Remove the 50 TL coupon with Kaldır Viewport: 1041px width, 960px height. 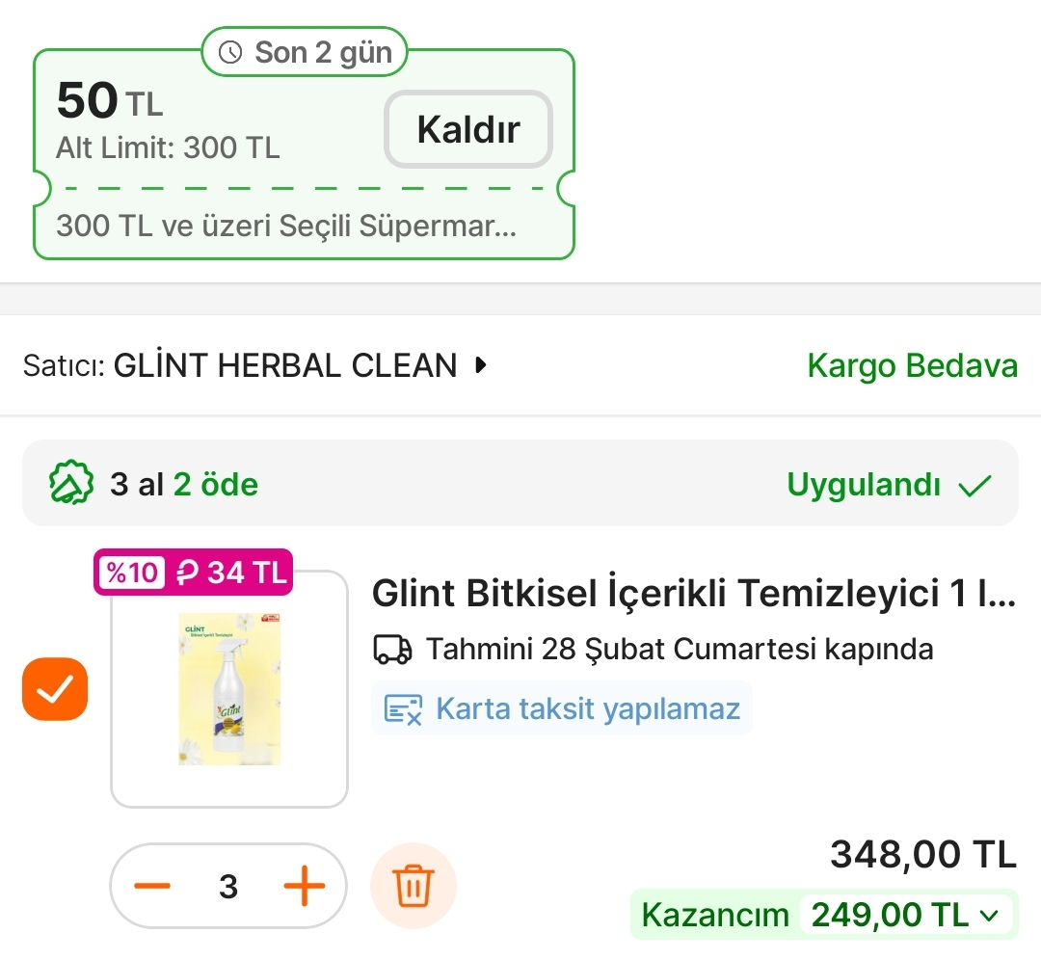[468, 129]
